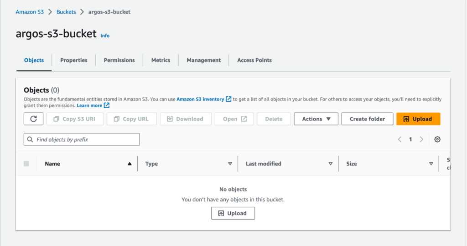
Task: Open the Management tab
Action: point(203,60)
